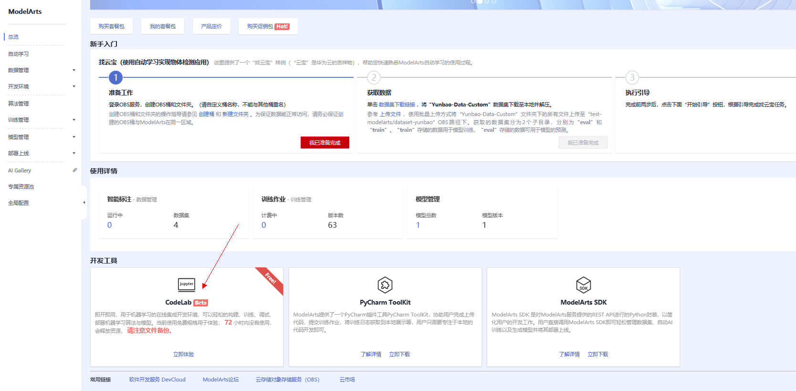Expand the 开发环境 sidebar submenu arrow
This screenshot has height=391, width=796.
74,86
